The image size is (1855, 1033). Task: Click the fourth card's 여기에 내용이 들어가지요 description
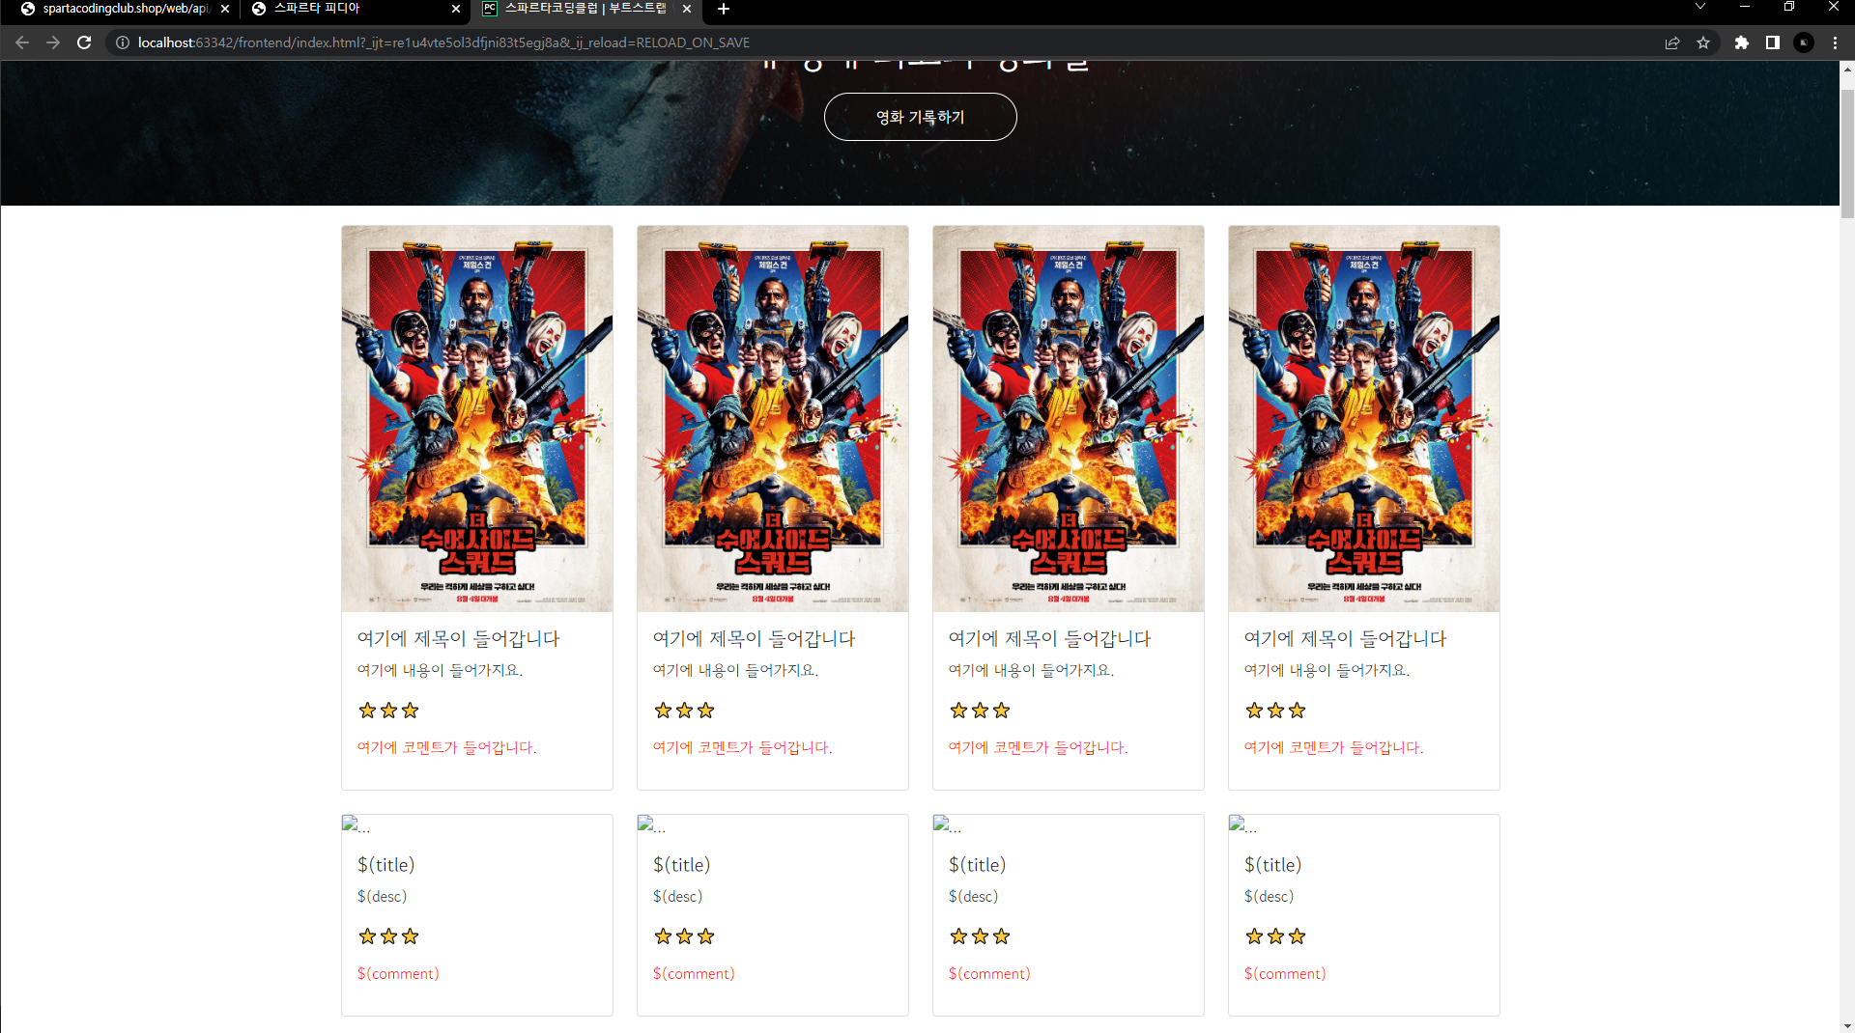pos(1327,670)
